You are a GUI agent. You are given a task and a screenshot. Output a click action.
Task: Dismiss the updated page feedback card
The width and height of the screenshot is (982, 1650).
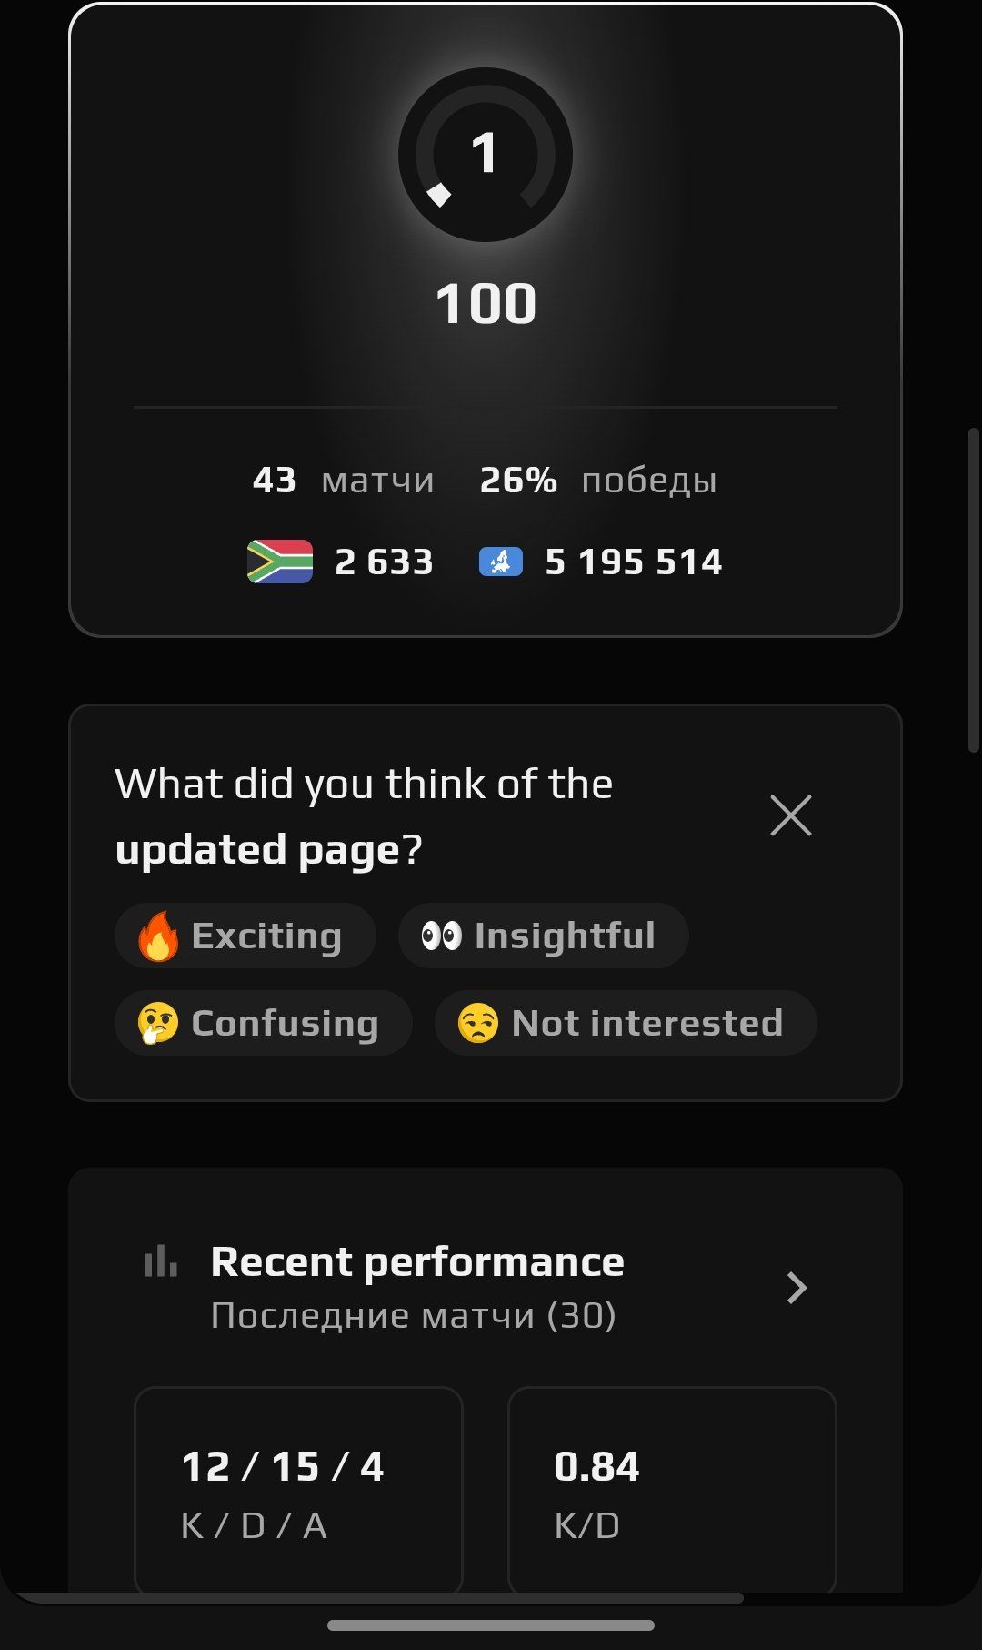(x=790, y=815)
